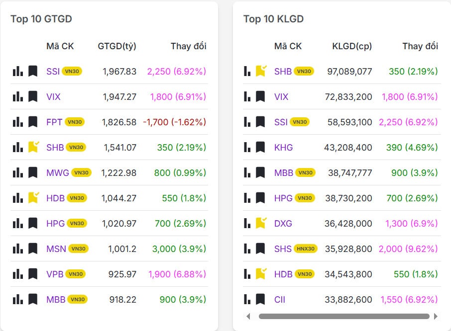Image resolution: width=451 pixels, height=331 pixels.
Task: Open the chart icon next to SSI
Action: 17,71
